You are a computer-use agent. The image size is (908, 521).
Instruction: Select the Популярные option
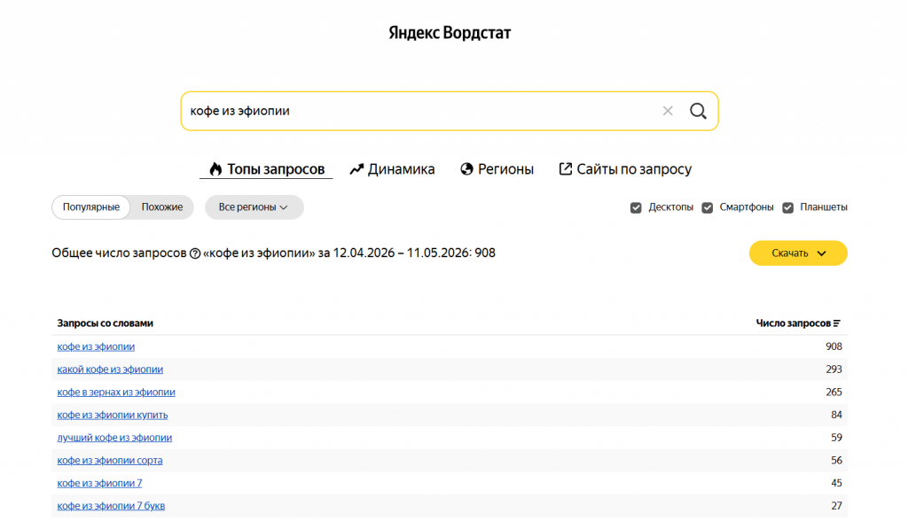point(91,207)
